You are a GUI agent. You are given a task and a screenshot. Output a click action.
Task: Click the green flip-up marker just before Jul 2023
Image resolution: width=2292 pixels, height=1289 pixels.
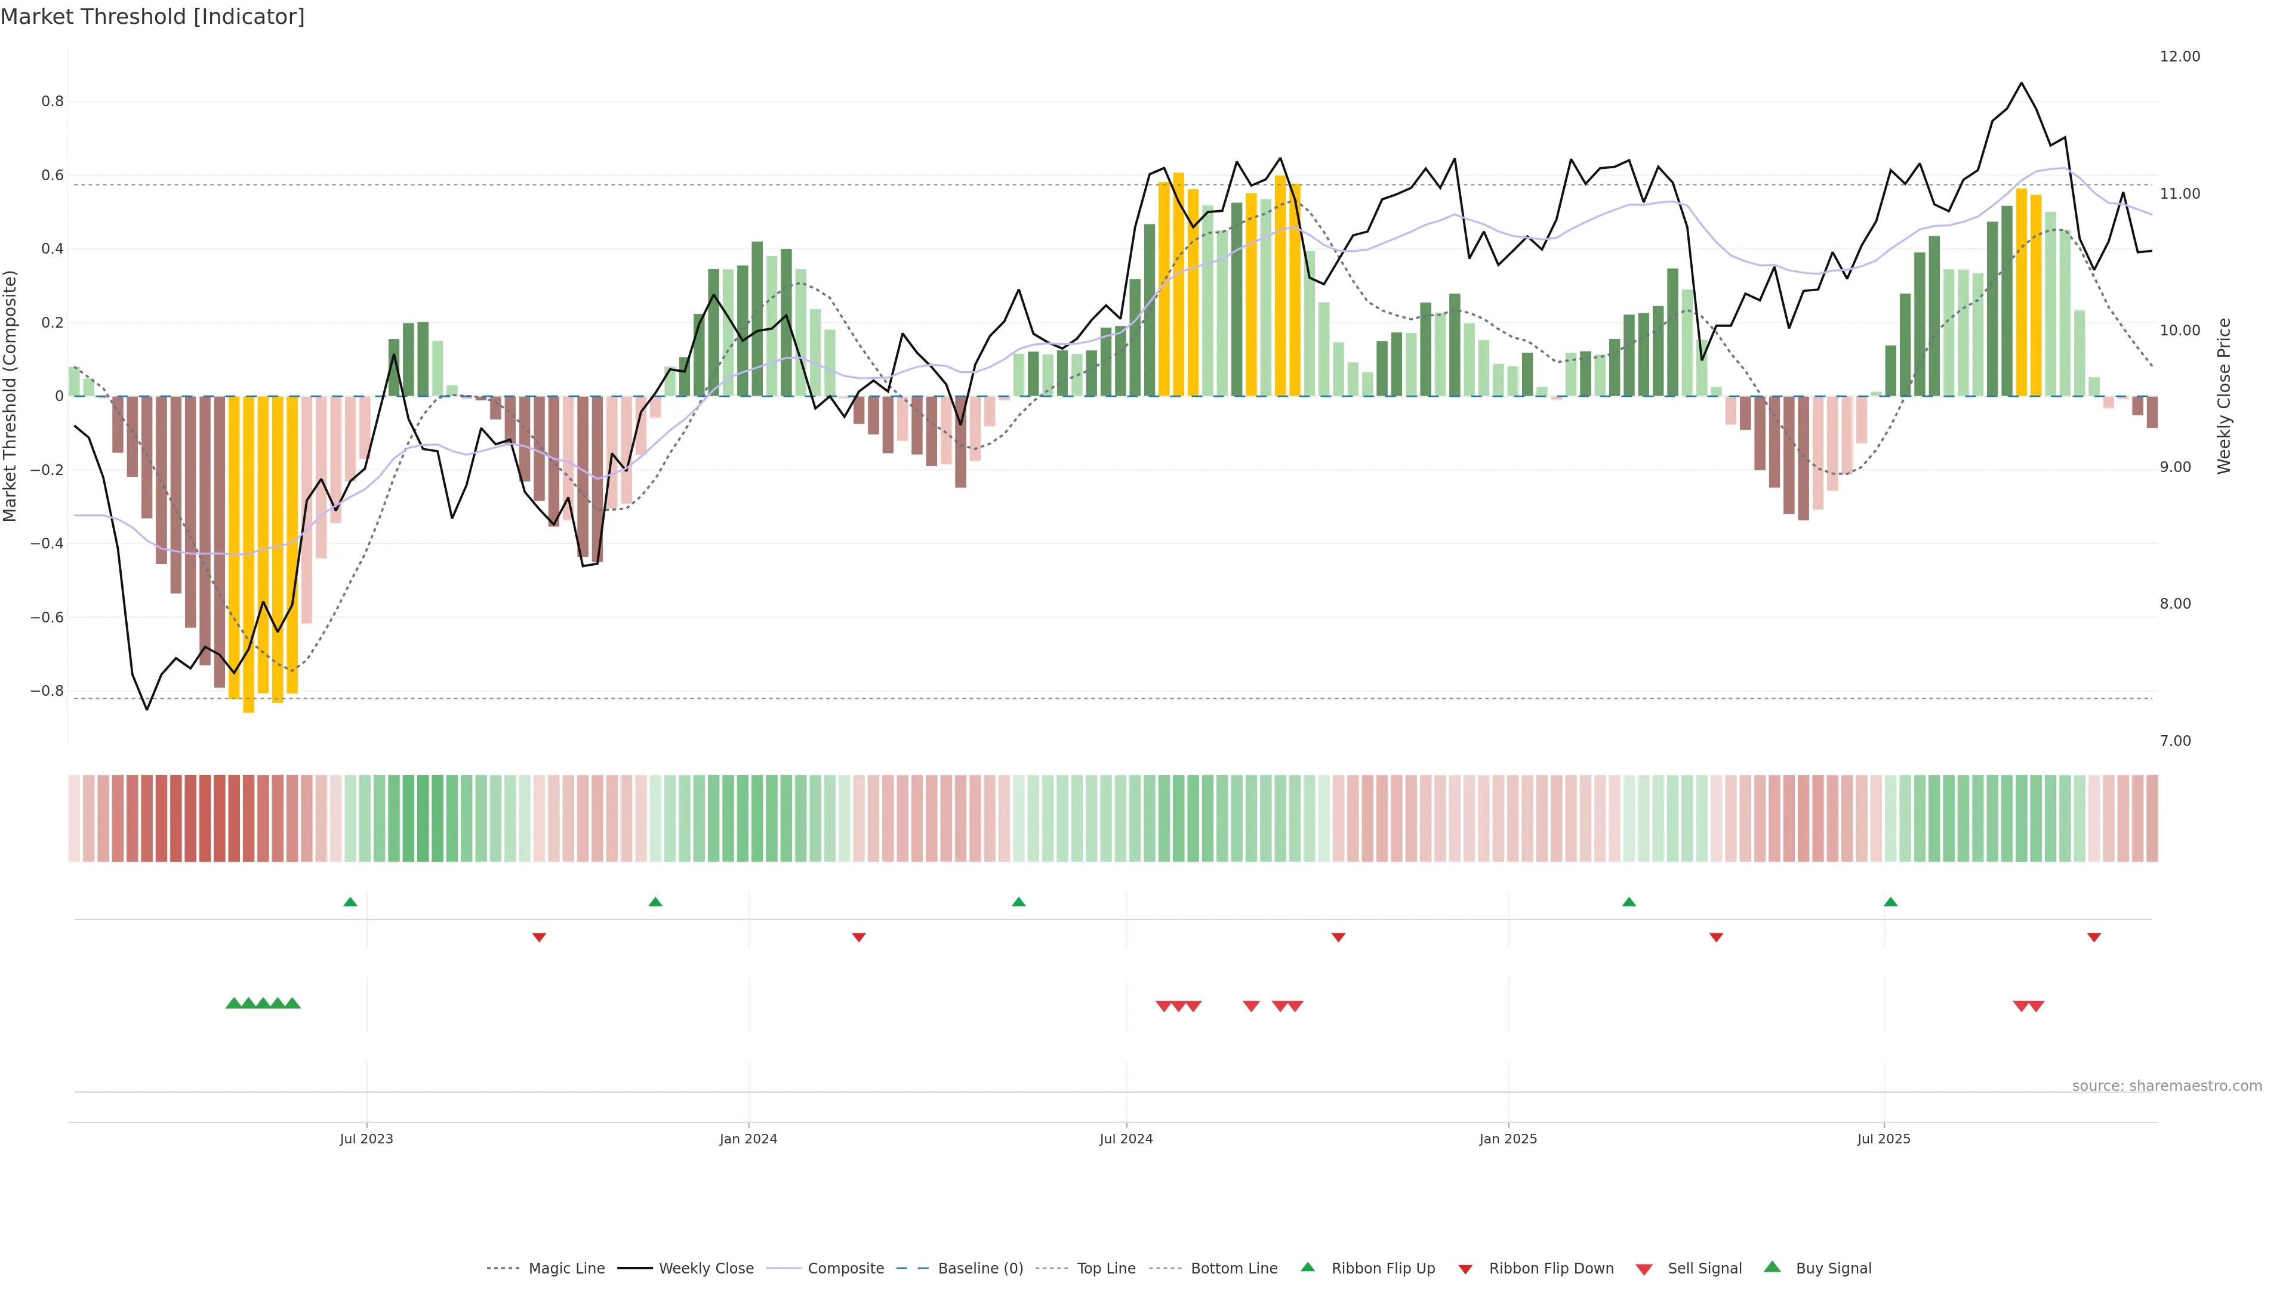point(350,902)
